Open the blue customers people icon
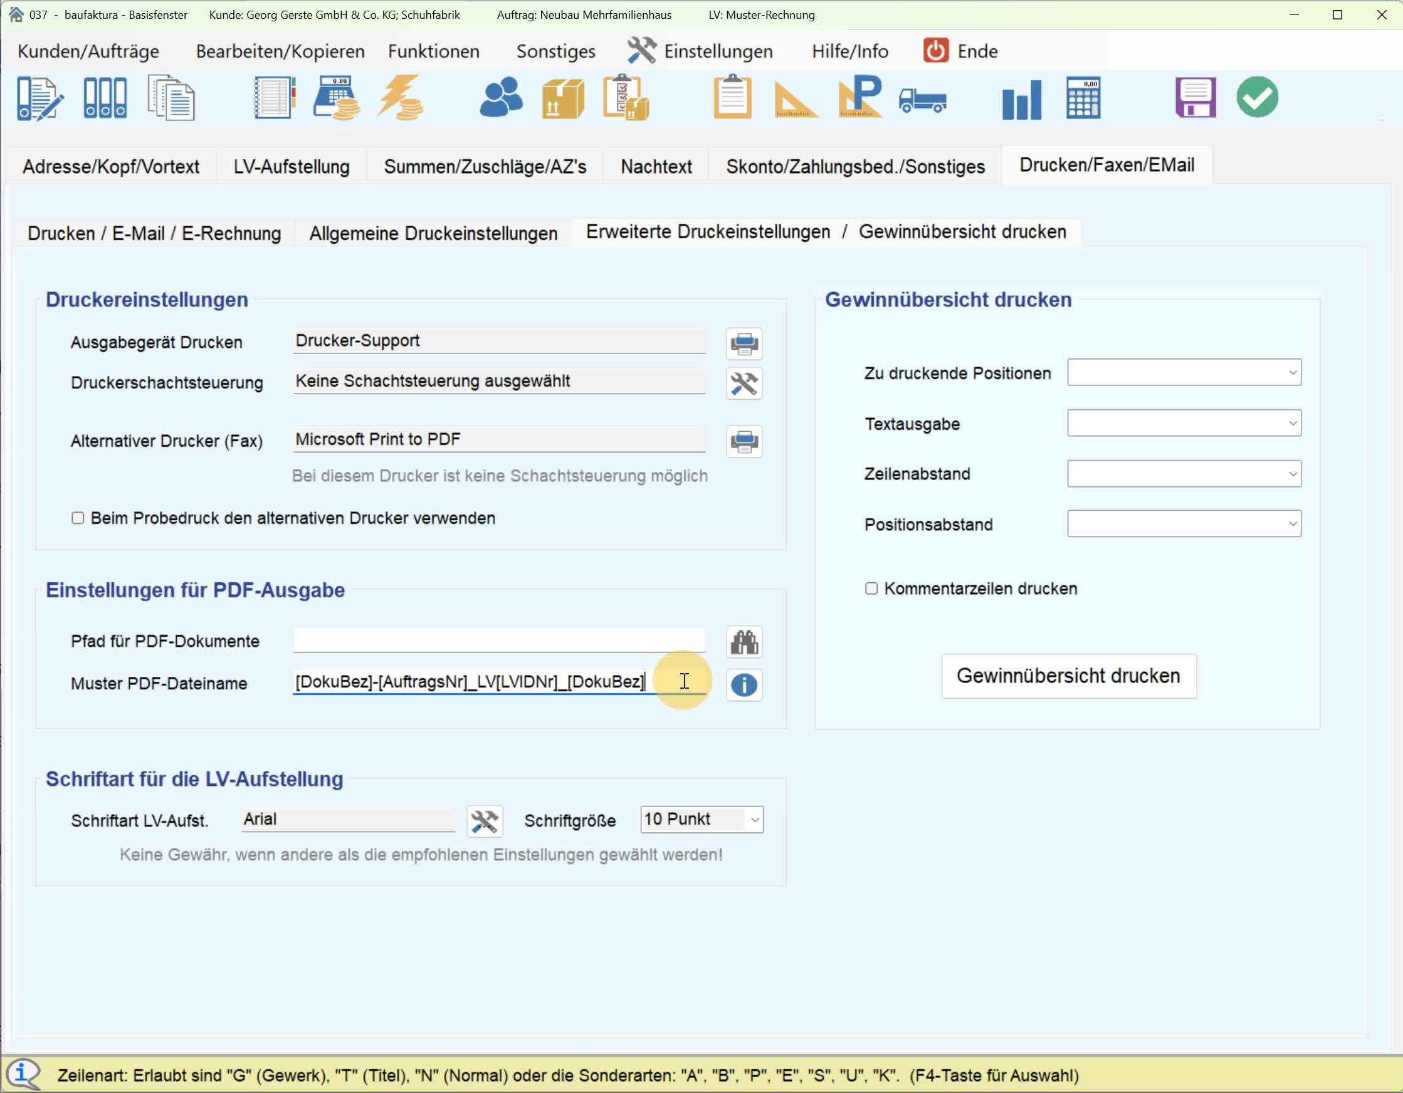 [500, 98]
